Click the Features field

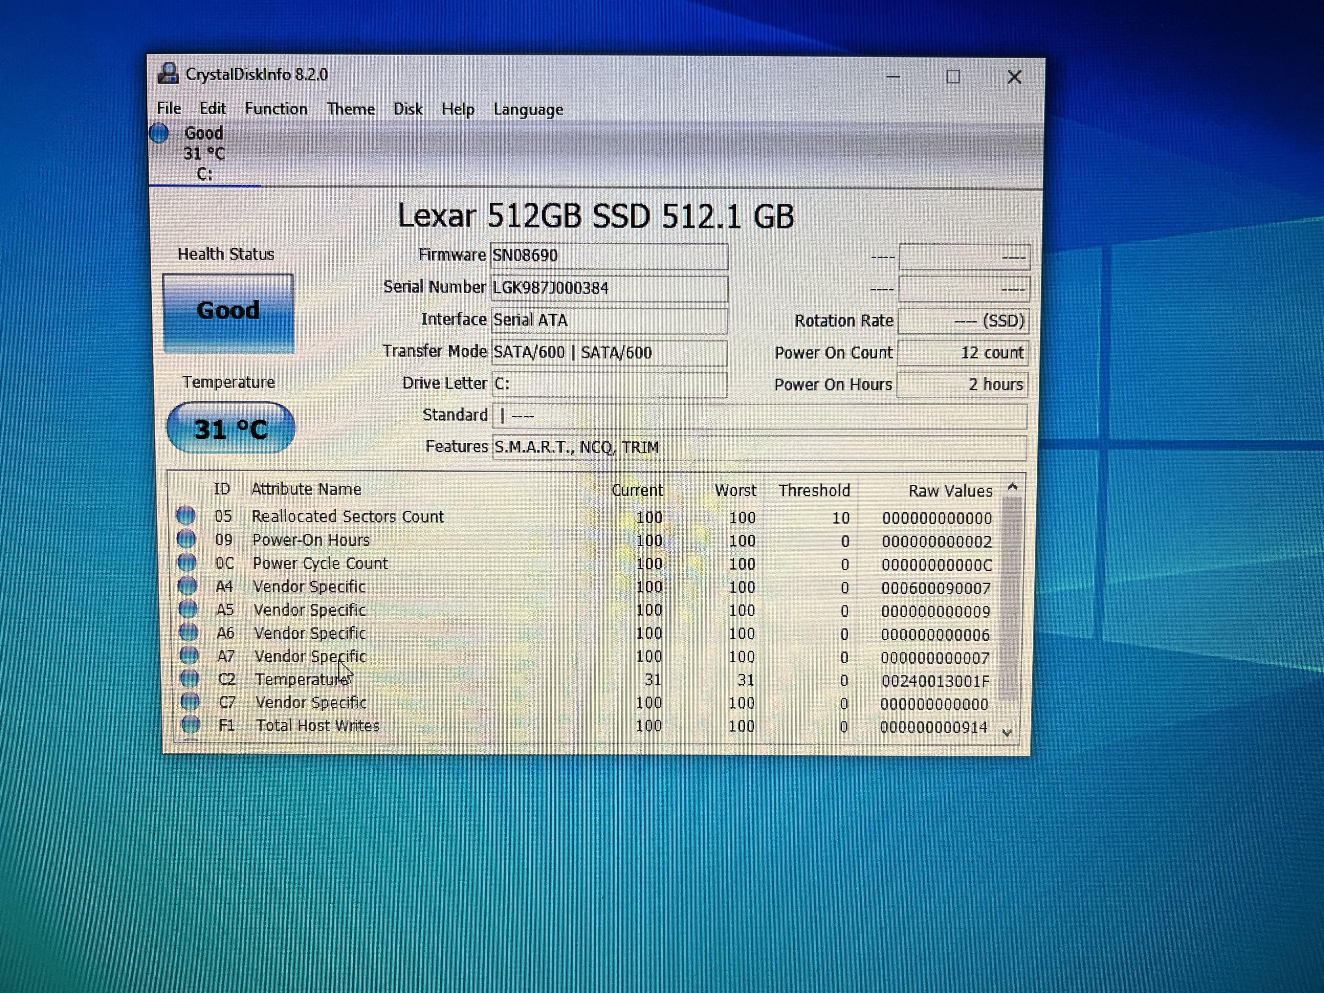click(760, 448)
